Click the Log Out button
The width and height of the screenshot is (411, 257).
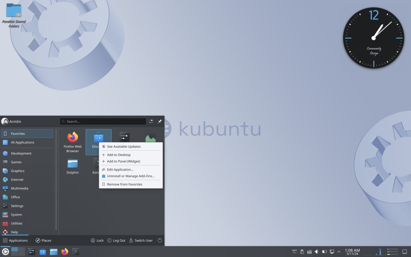pos(116,241)
